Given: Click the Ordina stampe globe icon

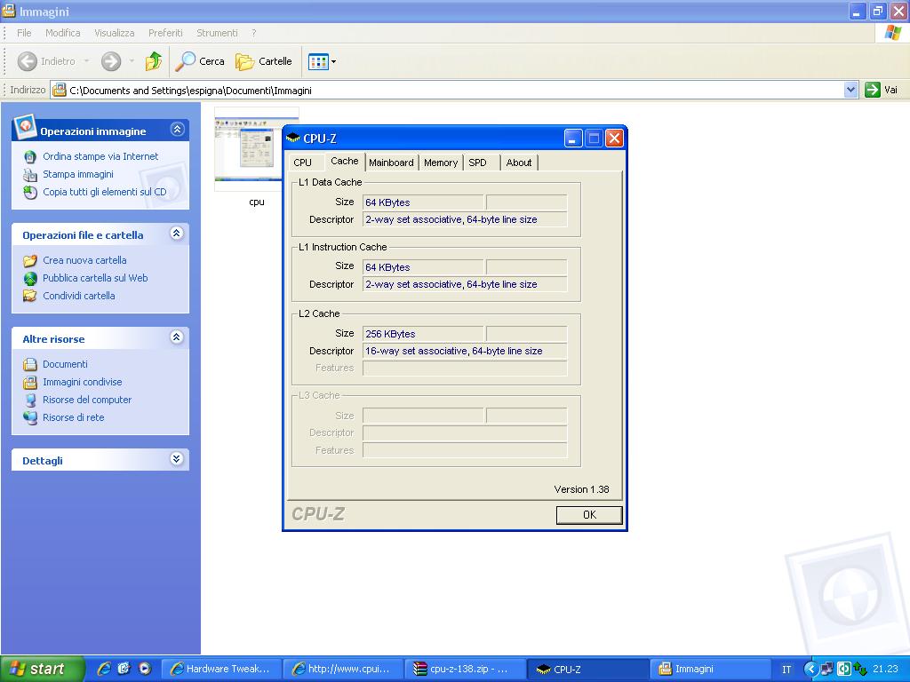Looking at the screenshot, I should [x=30, y=156].
